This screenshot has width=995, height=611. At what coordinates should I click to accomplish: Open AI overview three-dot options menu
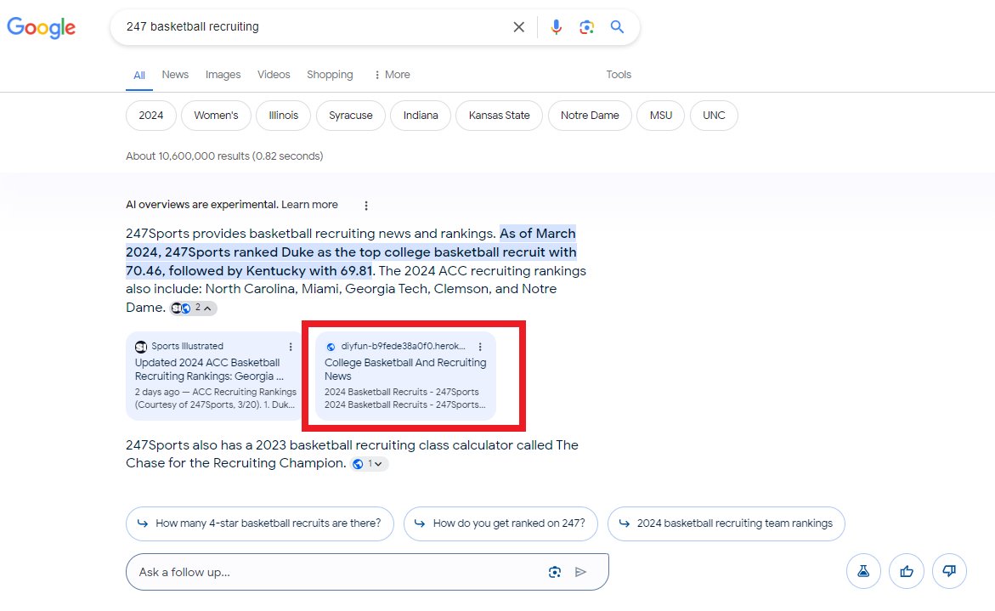366,206
